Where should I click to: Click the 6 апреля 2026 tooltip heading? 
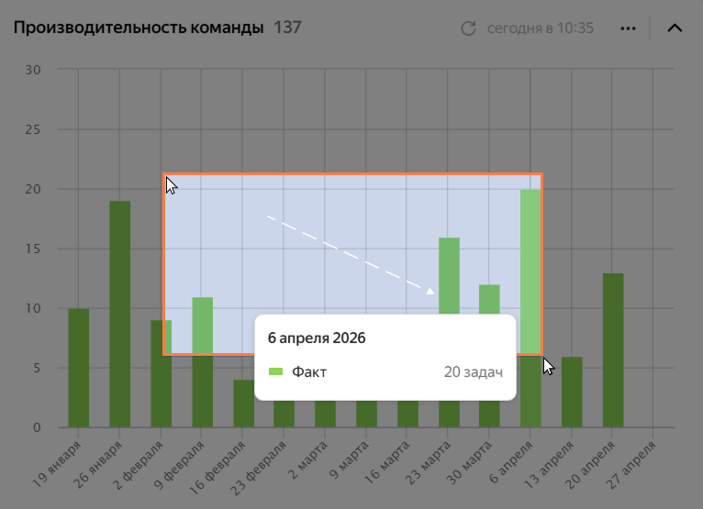[317, 337]
